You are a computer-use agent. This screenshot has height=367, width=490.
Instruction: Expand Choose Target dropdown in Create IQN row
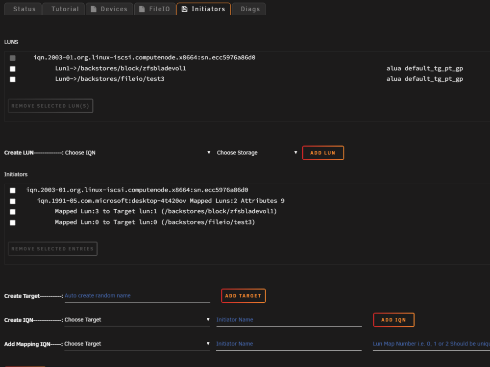click(x=137, y=320)
